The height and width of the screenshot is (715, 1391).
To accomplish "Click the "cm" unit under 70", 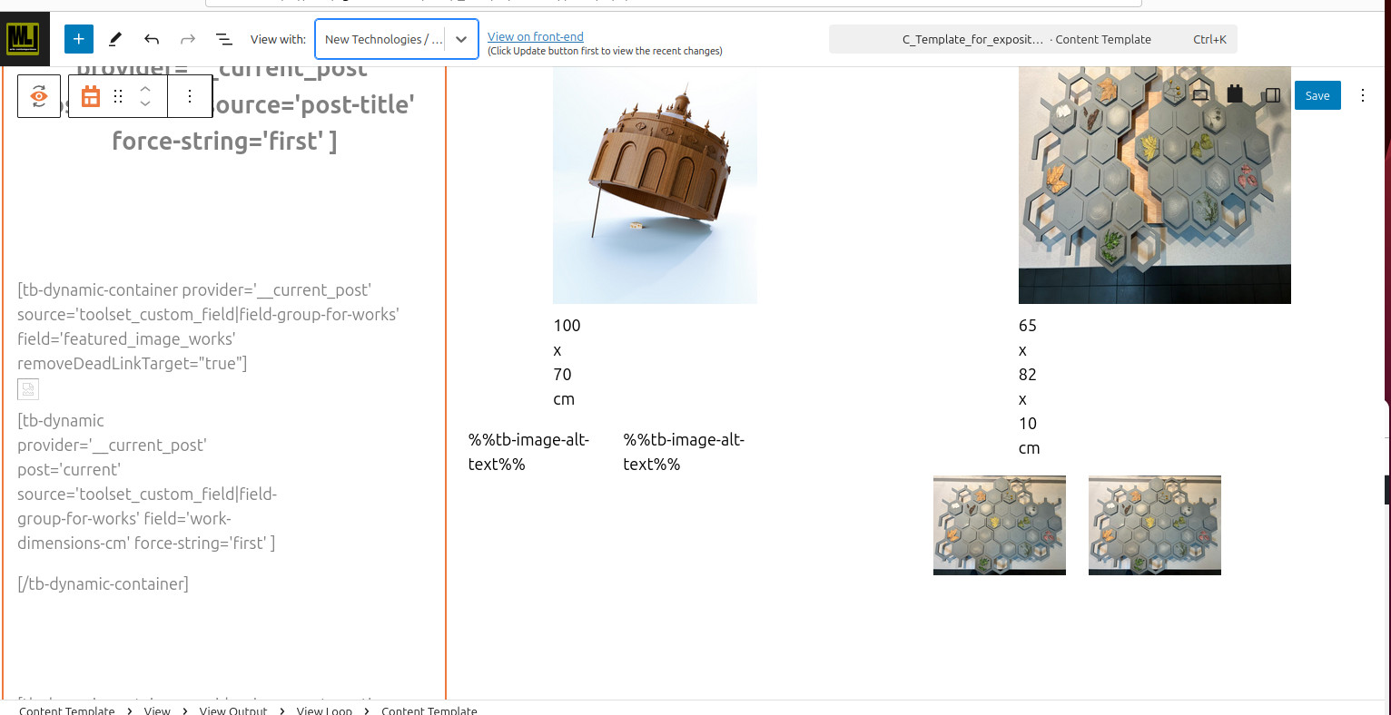I will tap(564, 399).
